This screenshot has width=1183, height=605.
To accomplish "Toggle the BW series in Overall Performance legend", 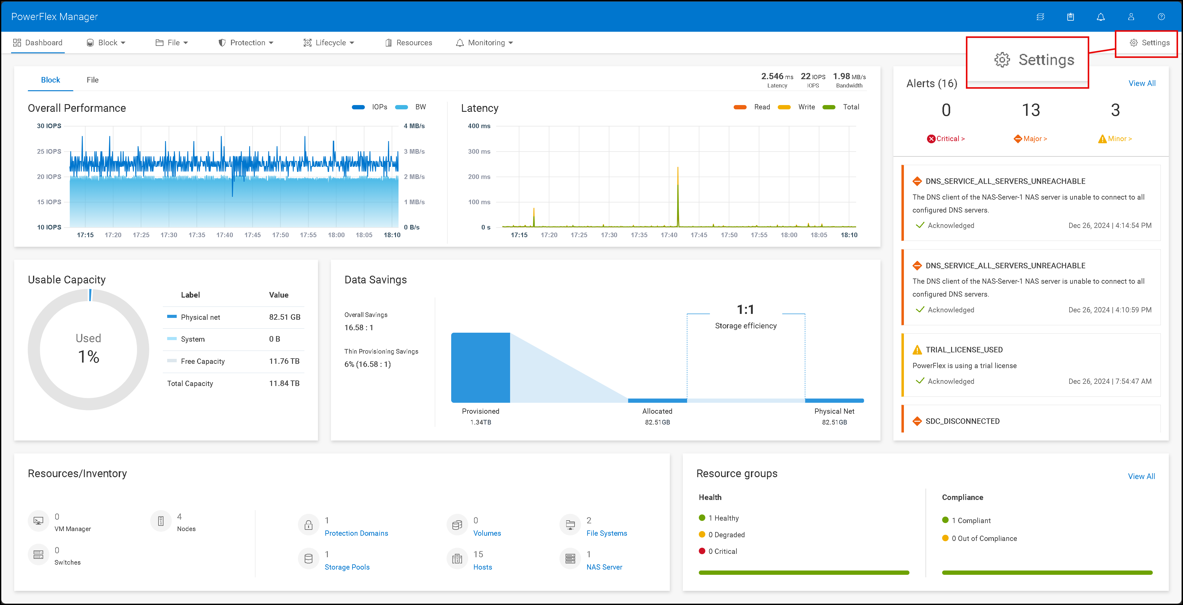I will [x=412, y=107].
